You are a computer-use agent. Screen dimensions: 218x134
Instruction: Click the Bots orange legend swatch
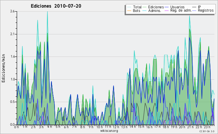[129, 11]
